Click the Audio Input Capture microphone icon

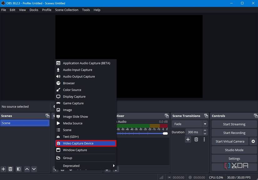[58, 70]
